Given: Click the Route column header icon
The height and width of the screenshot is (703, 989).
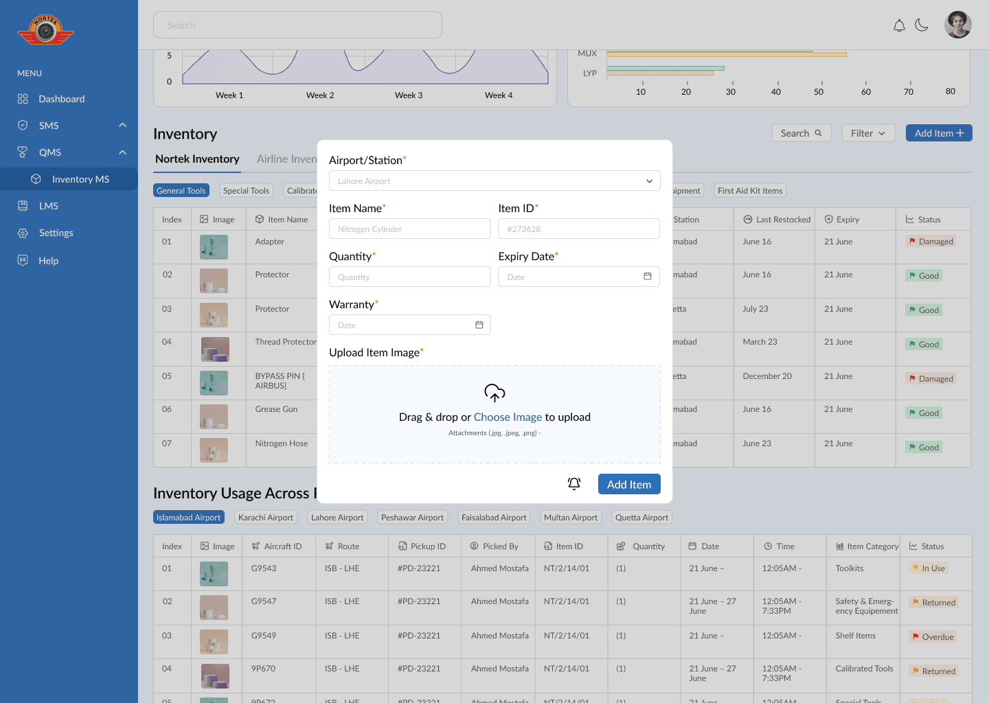Looking at the screenshot, I should (x=329, y=546).
